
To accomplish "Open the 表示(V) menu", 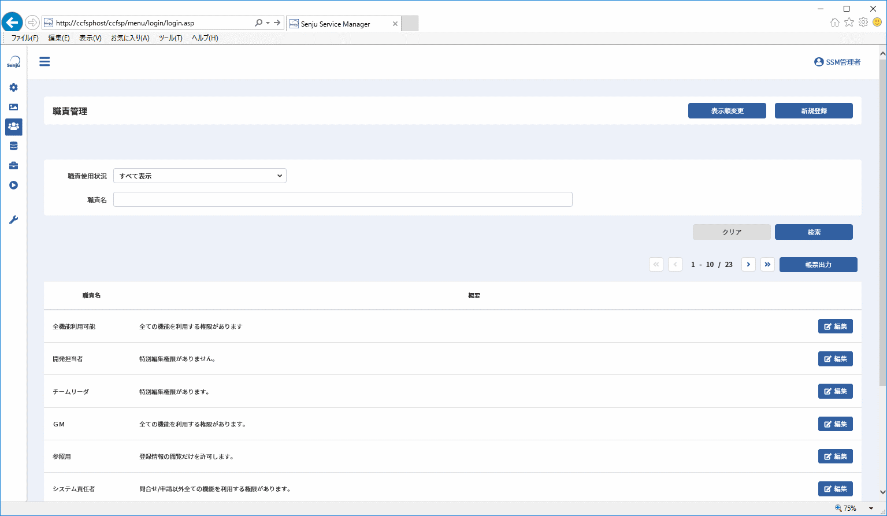I will point(90,38).
